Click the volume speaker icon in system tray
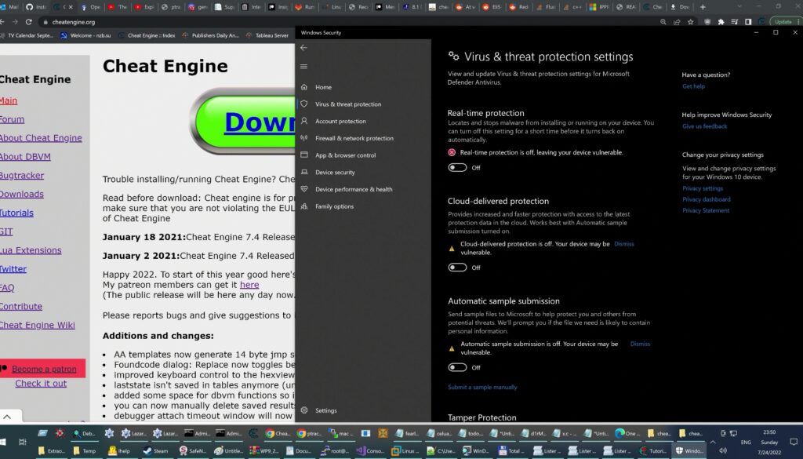803x459 pixels. point(723,451)
